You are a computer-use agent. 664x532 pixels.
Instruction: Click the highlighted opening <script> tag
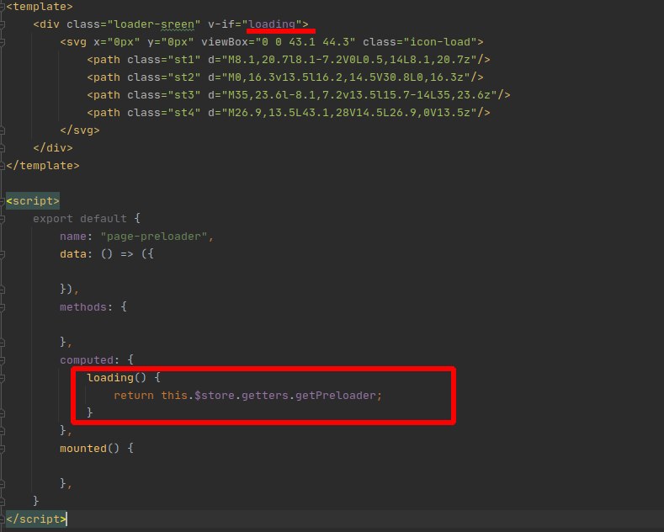[x=33, y=201]
